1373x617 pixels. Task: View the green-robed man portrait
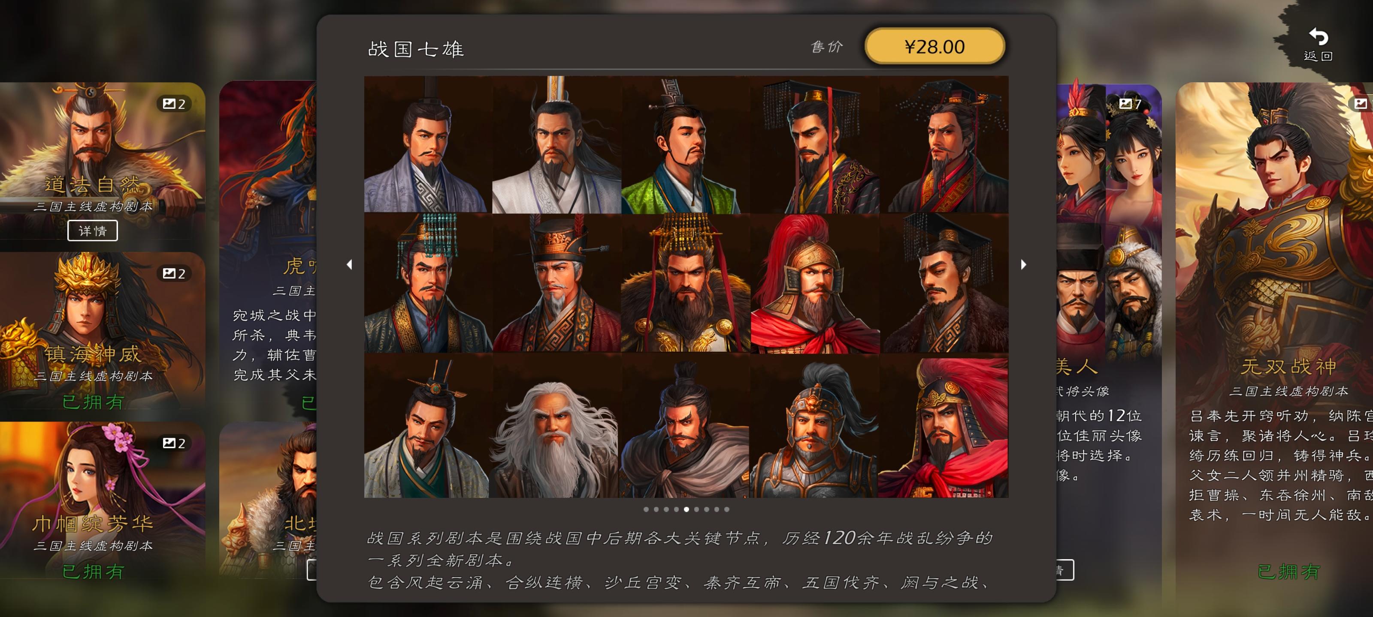pos(685,145)
